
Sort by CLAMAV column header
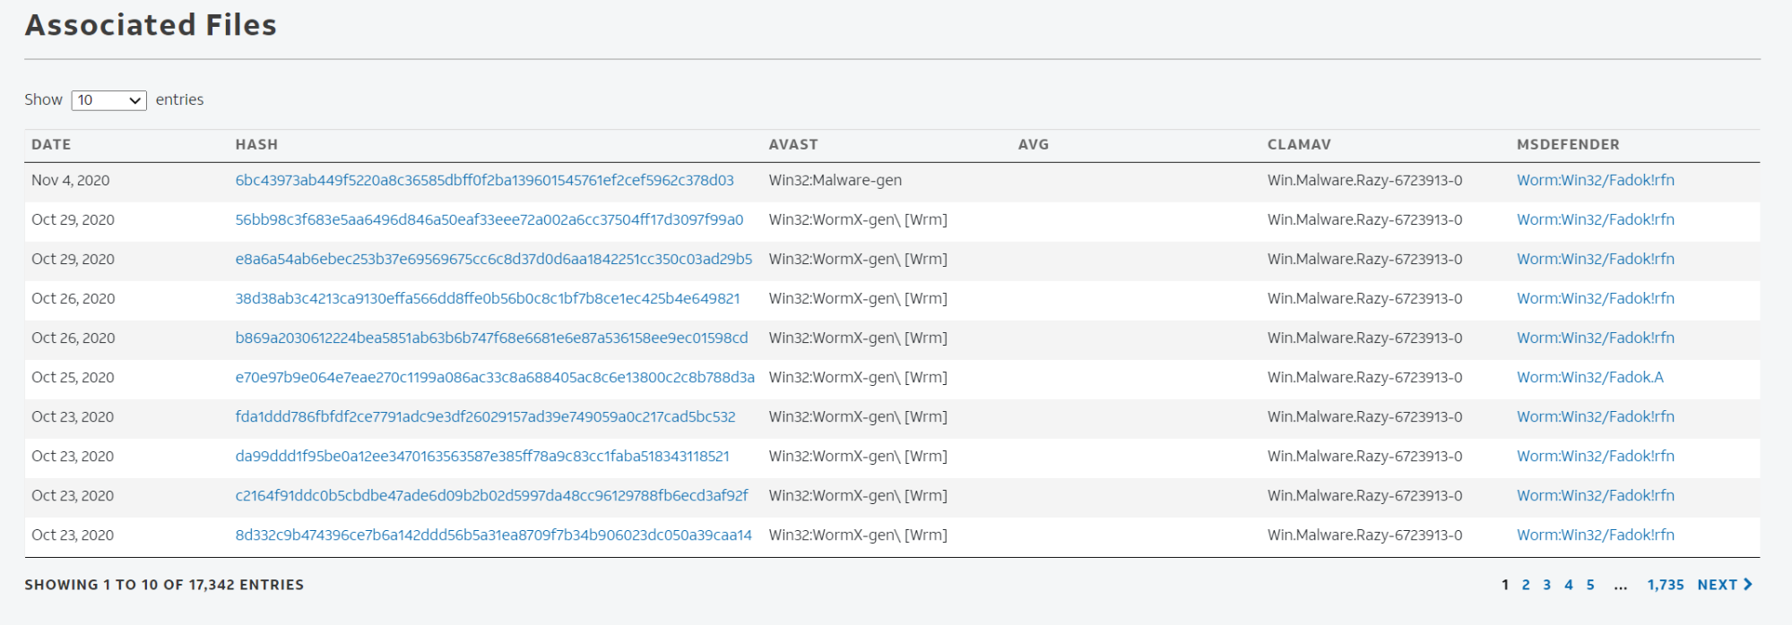[1298, 144]
